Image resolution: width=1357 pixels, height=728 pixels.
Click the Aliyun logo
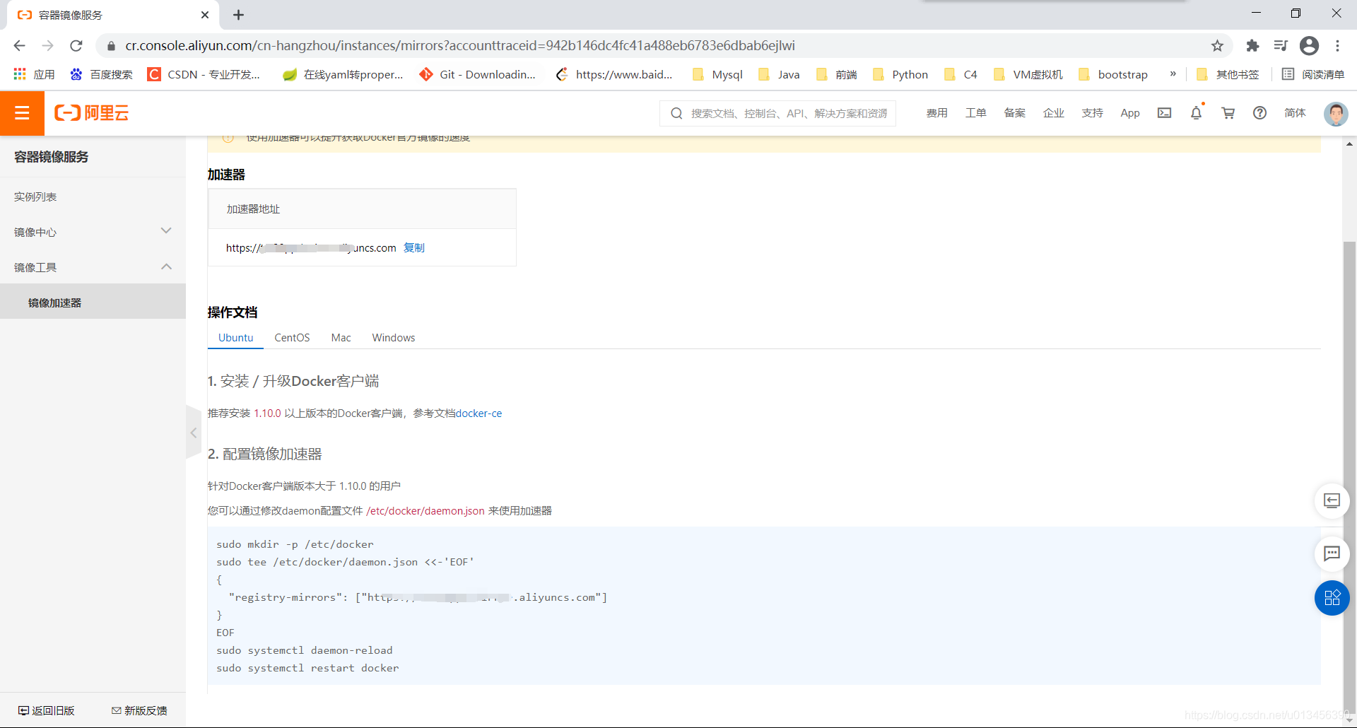pos(92,113)
